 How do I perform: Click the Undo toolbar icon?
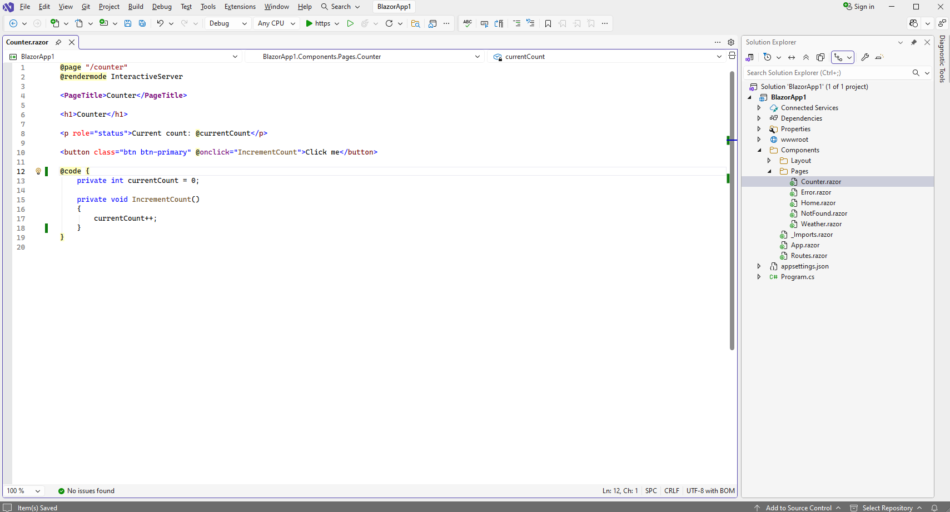click(160, 23)
